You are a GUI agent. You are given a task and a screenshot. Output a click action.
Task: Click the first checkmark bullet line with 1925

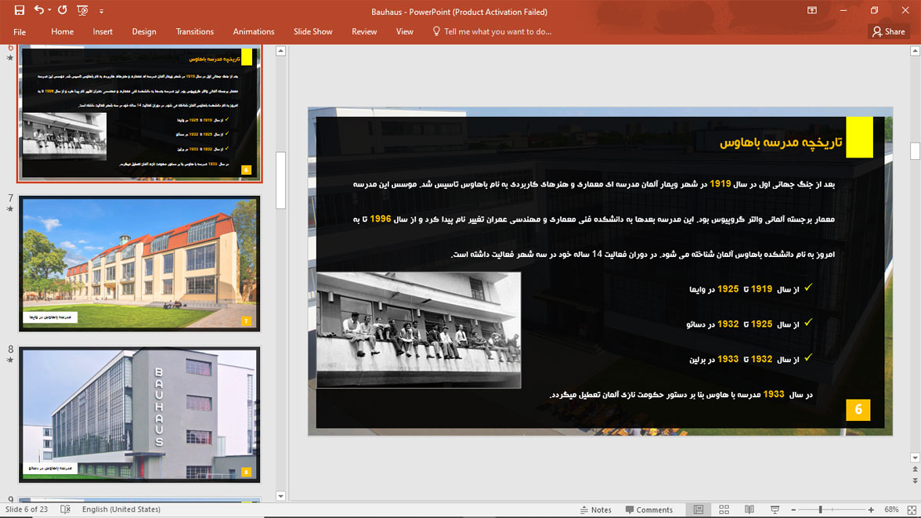tap(751, 288)
